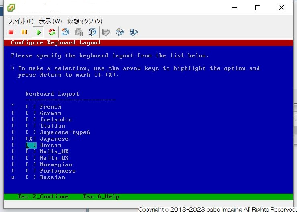The image size is (297, 212).
Task: Mark the Portuguese layout checkbox
Action: [31, 171]
